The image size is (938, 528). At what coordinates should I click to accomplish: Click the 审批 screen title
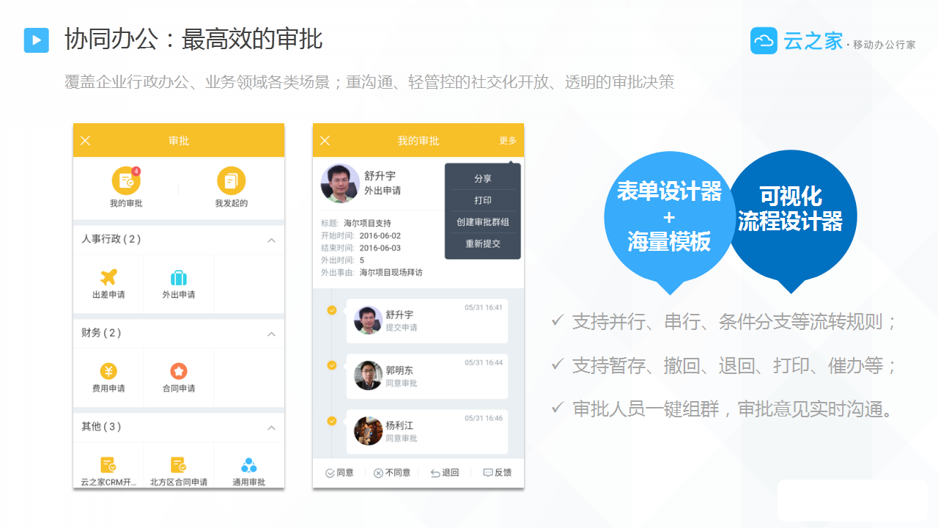[x=179, y=141]
